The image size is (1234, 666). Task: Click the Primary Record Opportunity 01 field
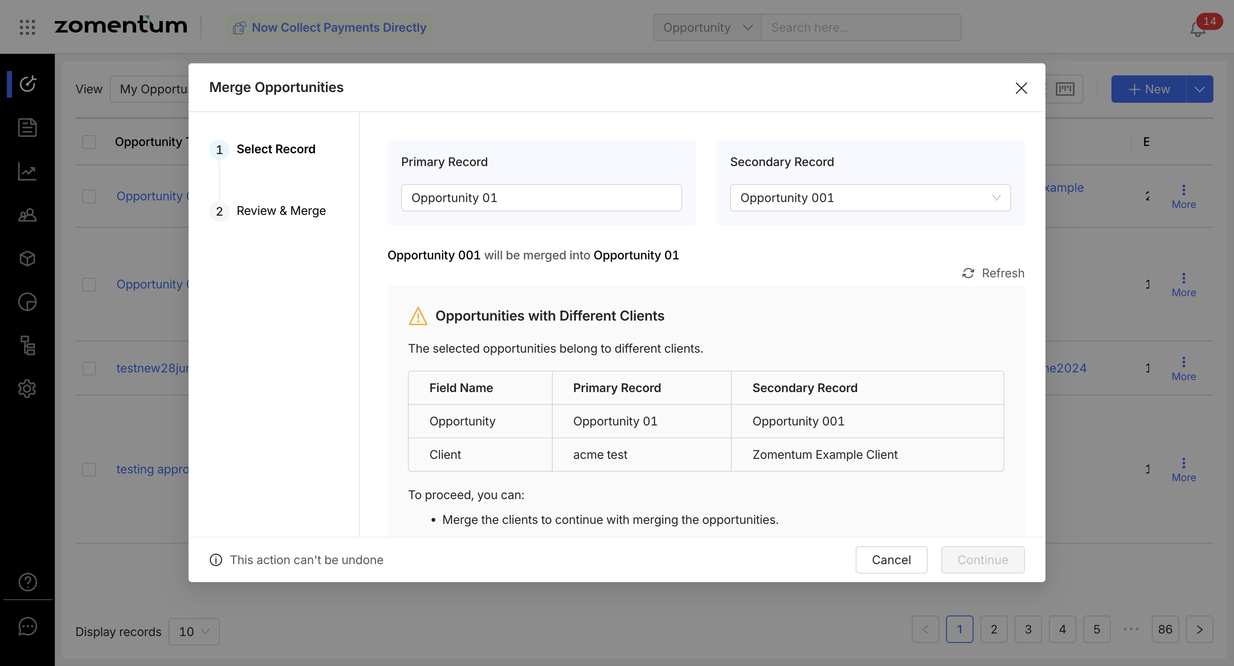[x=541, y=198]
